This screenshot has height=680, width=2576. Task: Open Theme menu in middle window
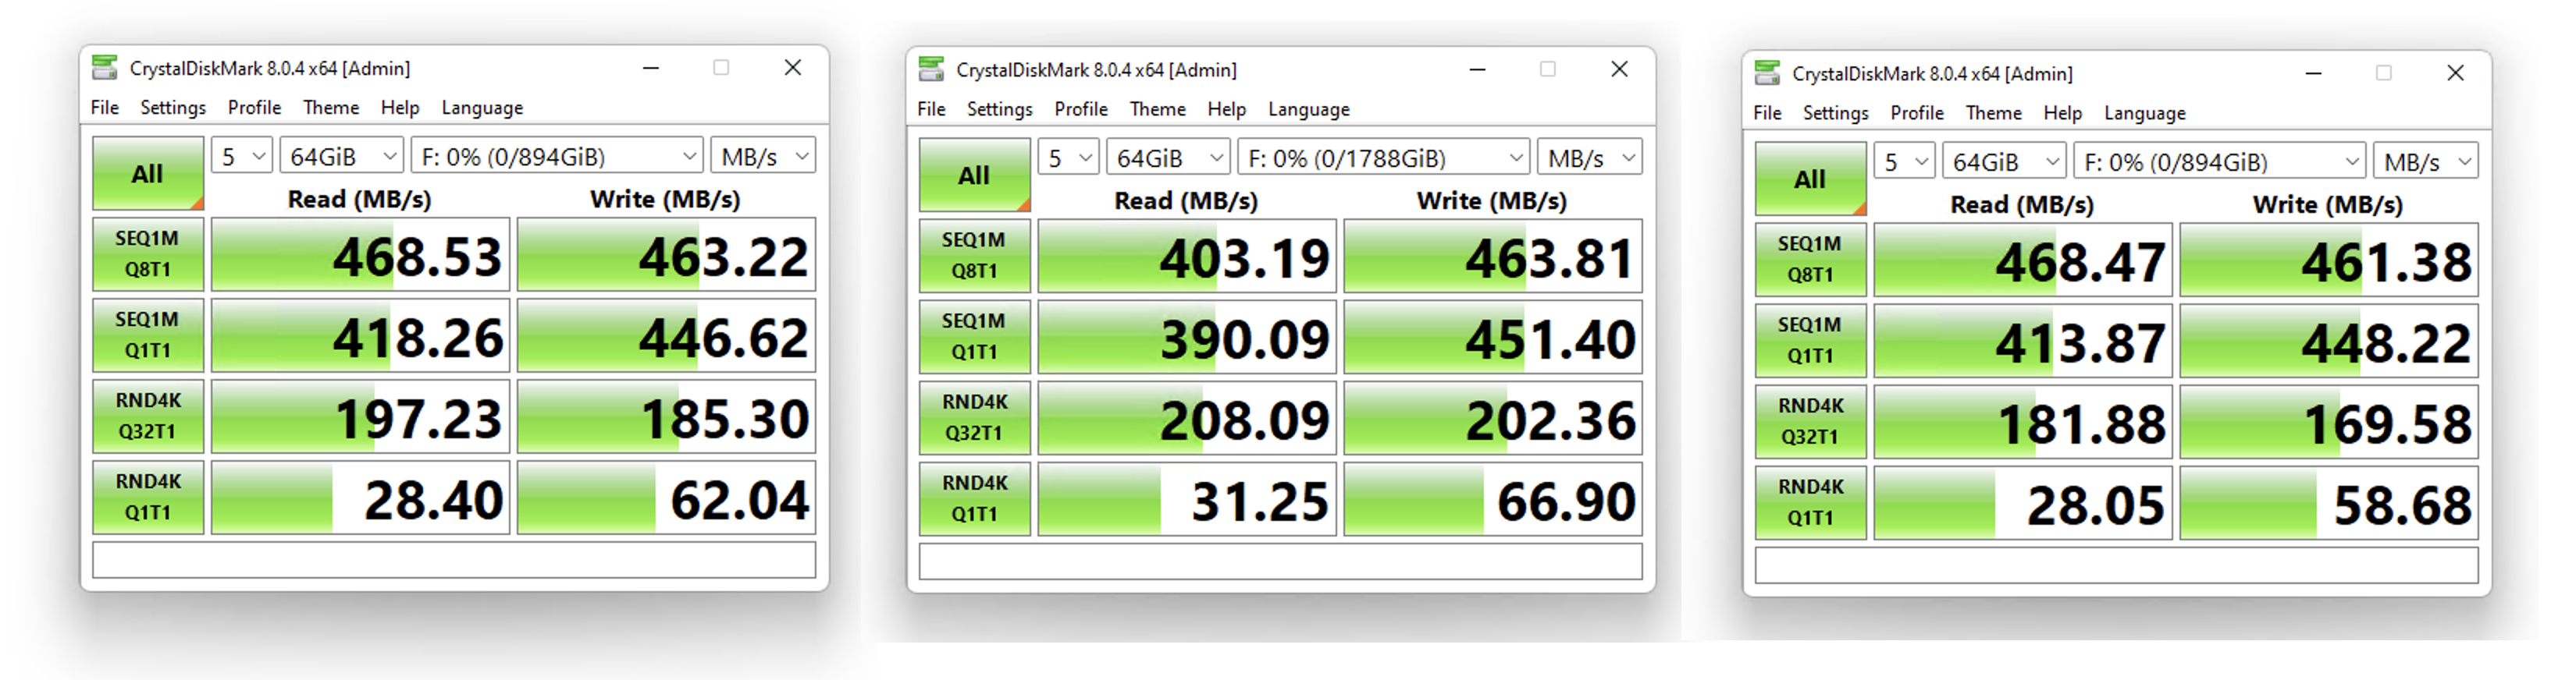tap(1157, 109)
